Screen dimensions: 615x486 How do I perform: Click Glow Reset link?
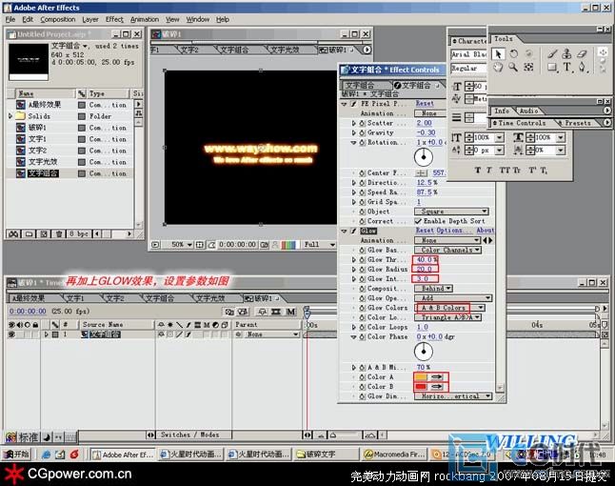coord(425,231)
